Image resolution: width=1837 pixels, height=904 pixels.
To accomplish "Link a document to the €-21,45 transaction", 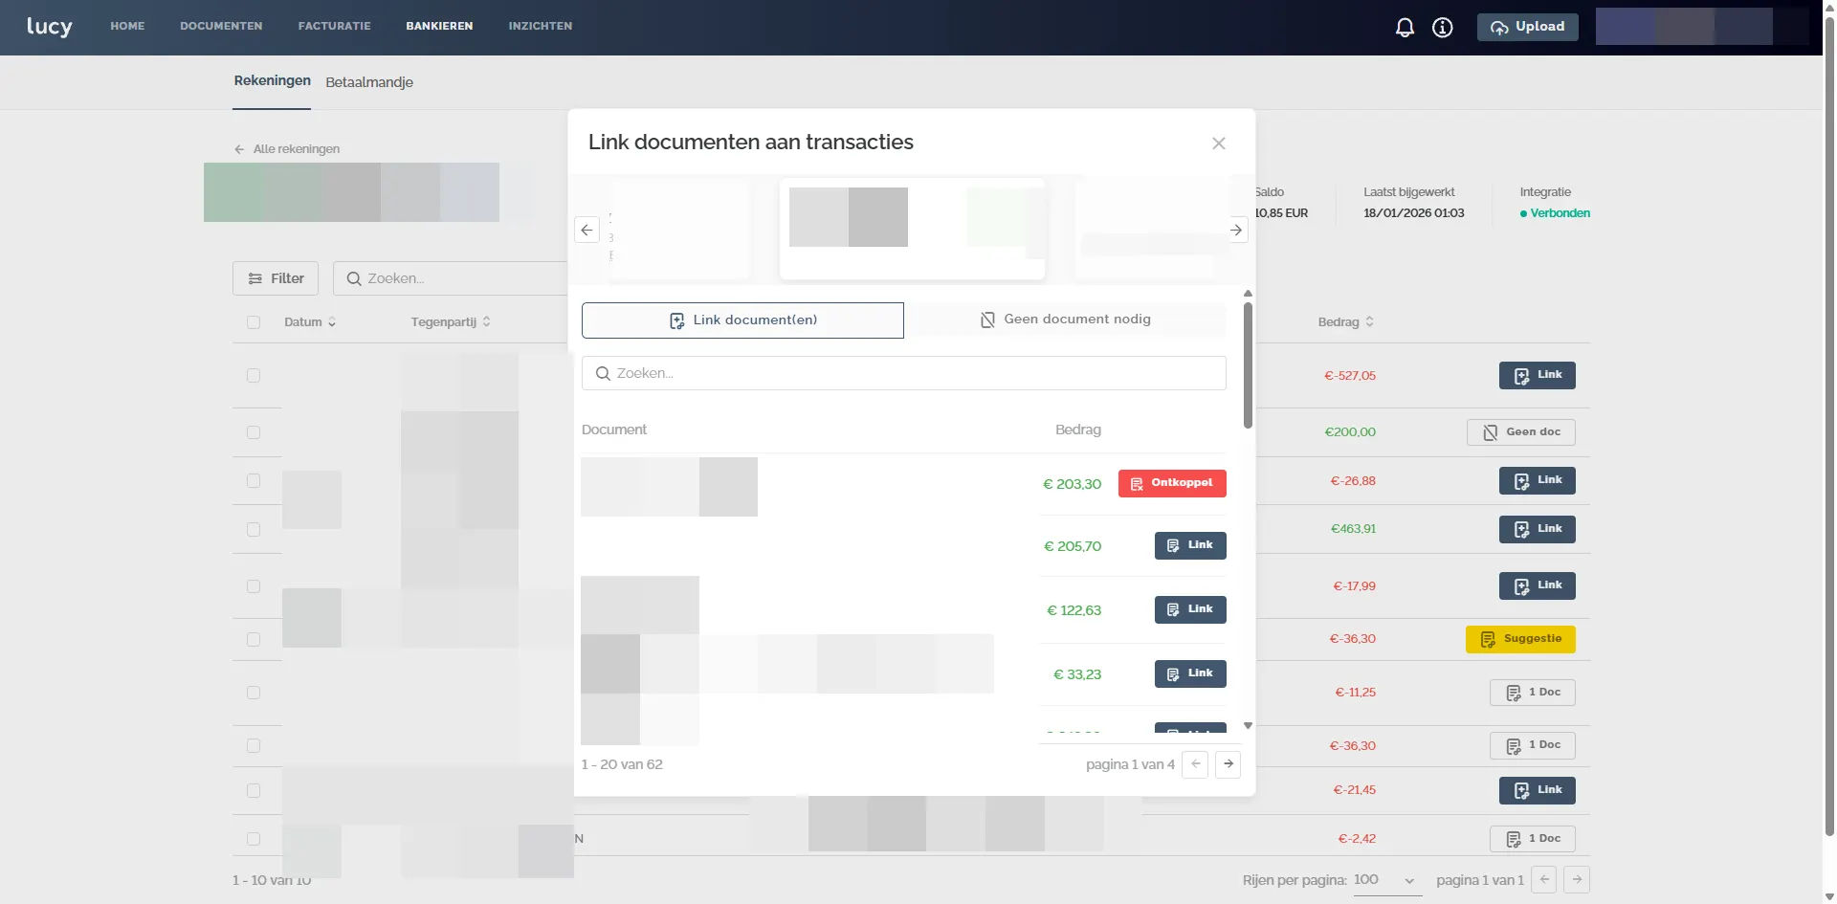I will (1537, 791).
